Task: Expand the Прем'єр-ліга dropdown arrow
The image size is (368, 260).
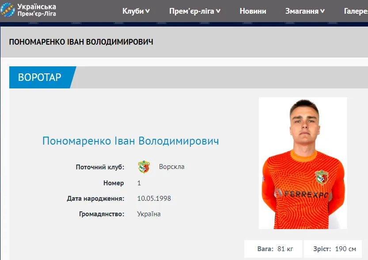Action: 218,11
